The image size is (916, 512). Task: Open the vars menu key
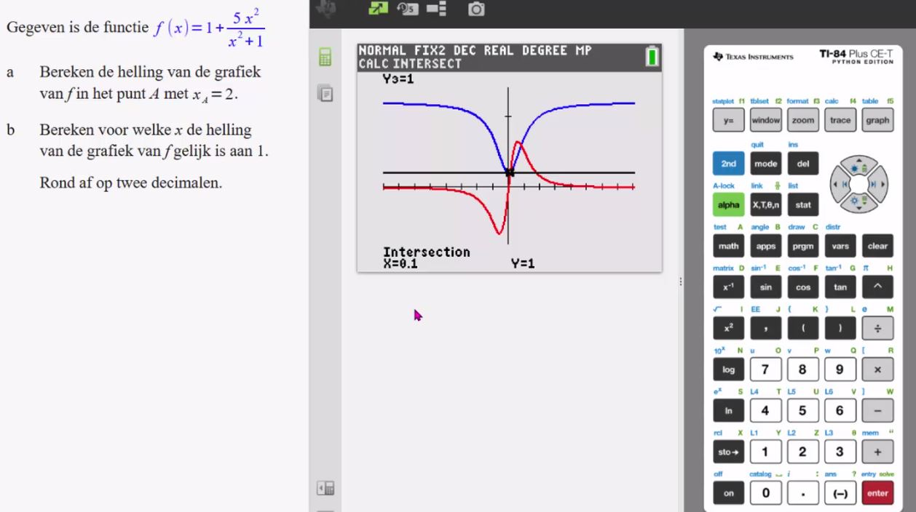[x=840, y=246]
